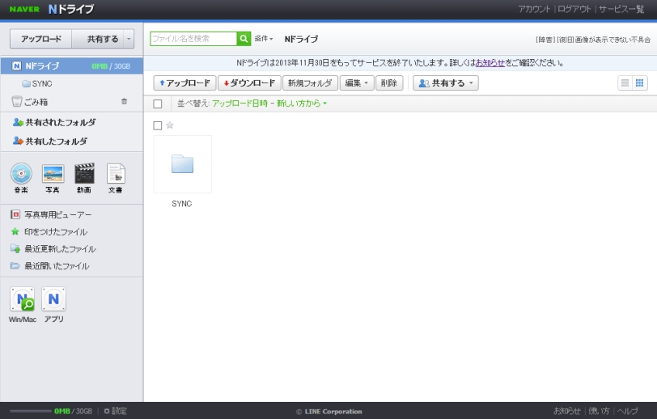Switch to list view icon
The width and height of the screenshot is (657, 419).
pyautogui.click(x=625, y=83)
